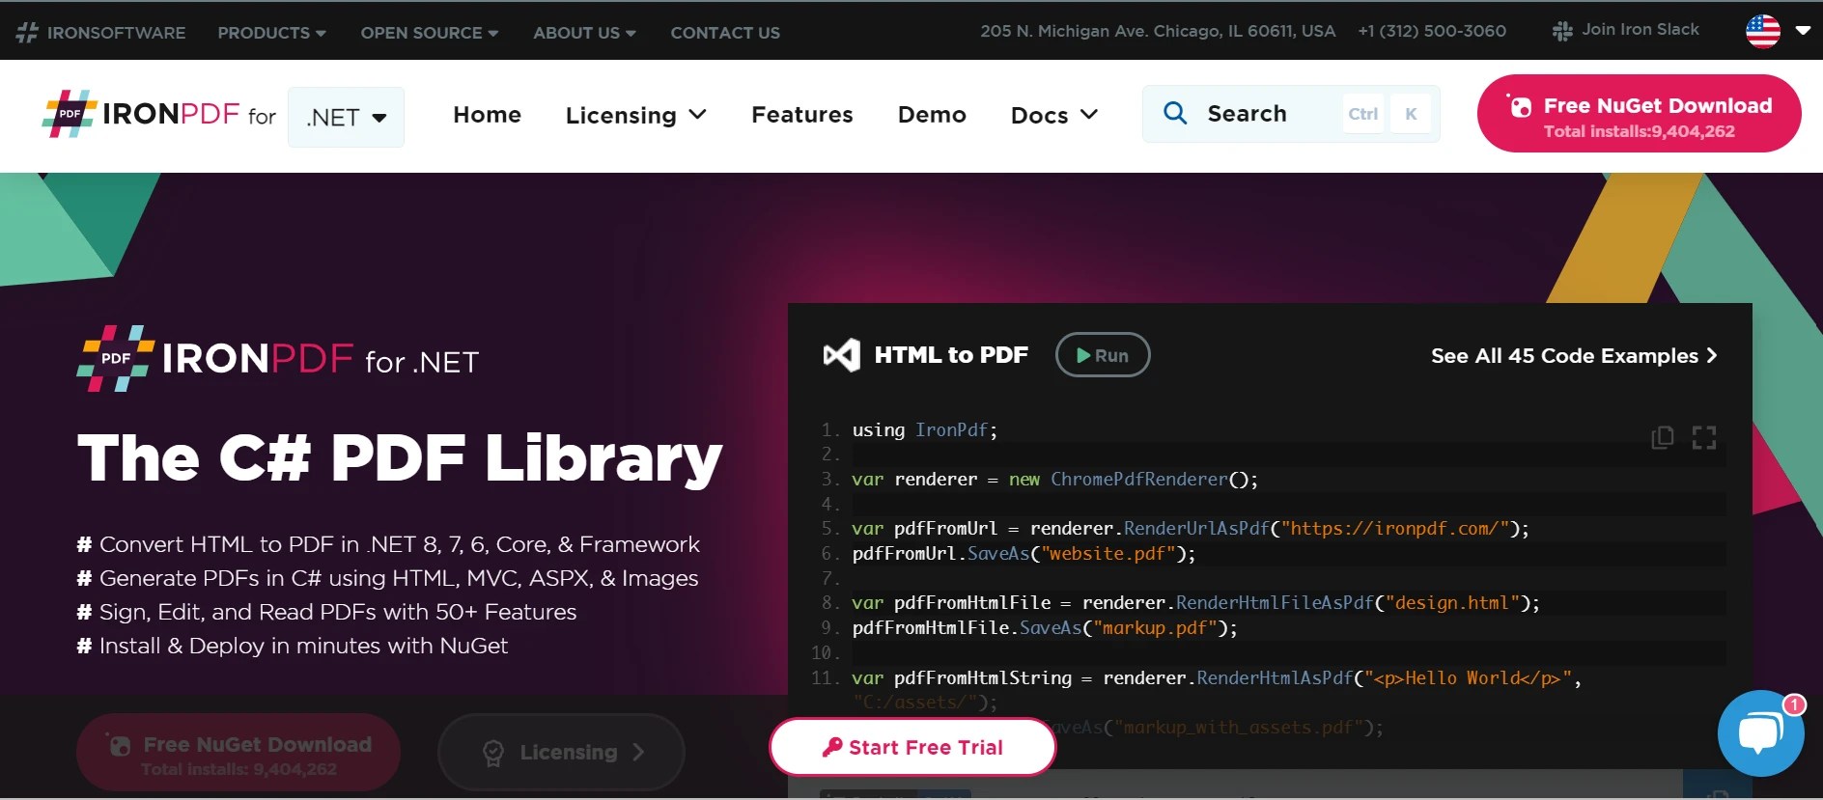
Task: Click the HTML to PDF code panel title
Action: coord(951,355)
